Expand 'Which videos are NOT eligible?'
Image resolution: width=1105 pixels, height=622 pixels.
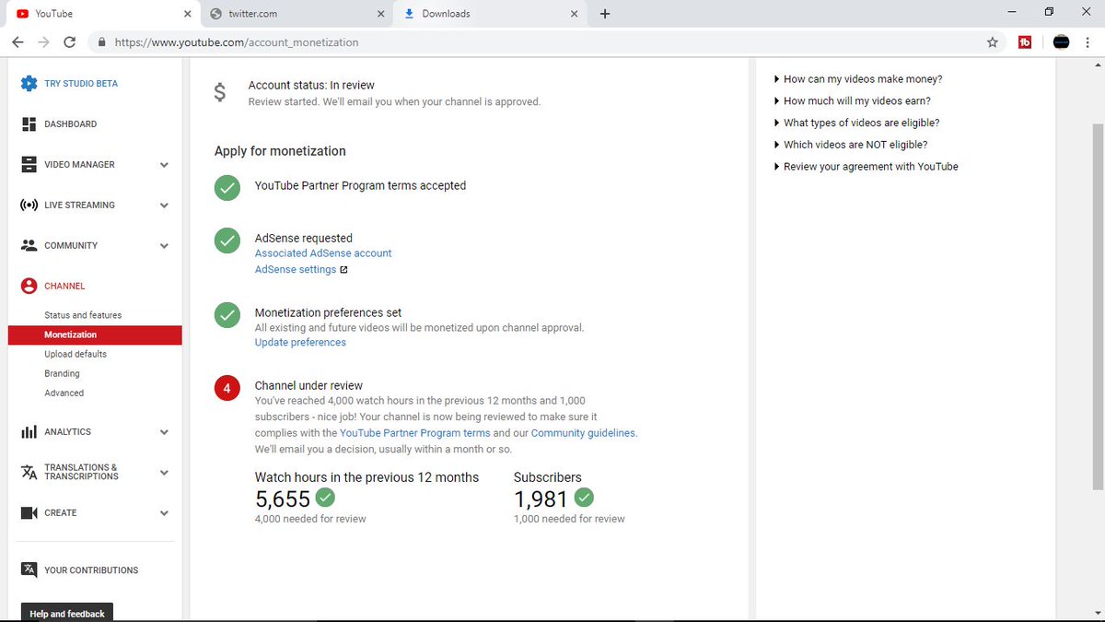(x=851, y=145)
